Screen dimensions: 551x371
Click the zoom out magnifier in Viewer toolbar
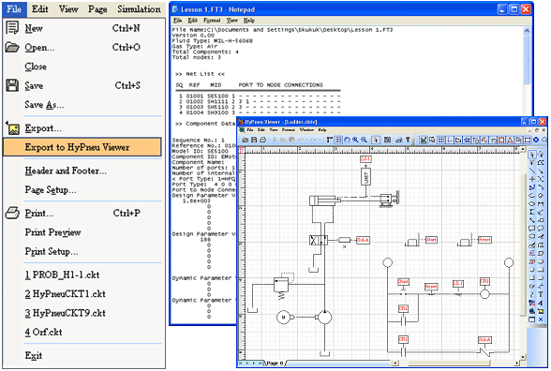point(364,140)
